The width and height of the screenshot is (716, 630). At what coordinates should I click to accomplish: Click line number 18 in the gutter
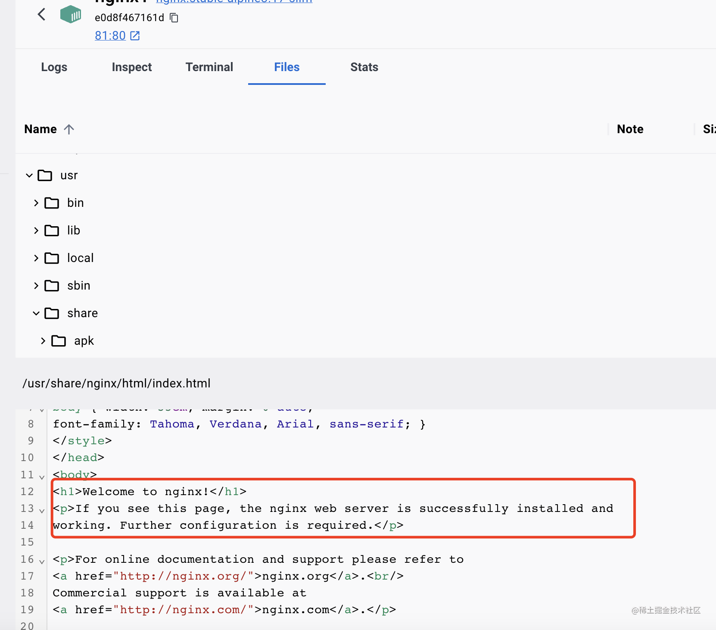[x=27, y=593]
